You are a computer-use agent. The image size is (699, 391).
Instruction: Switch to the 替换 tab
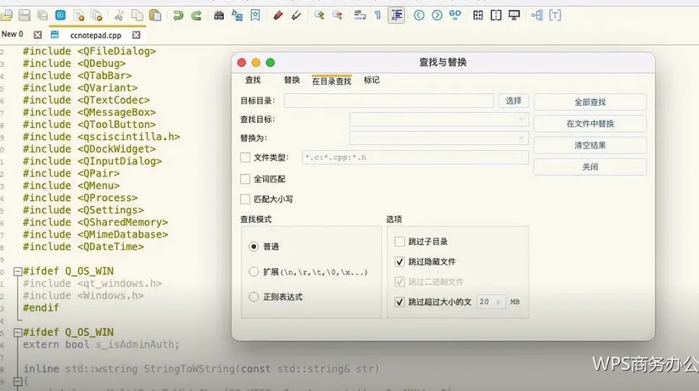(x=291, y=80)
